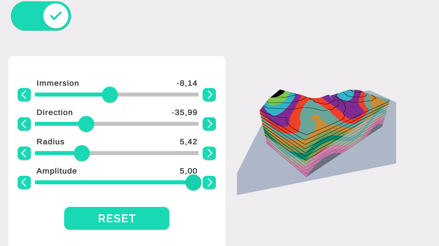Screen dimensions: 439x246
Task: Click the unfilled gray Immersion track
Action: click(158, 95)
